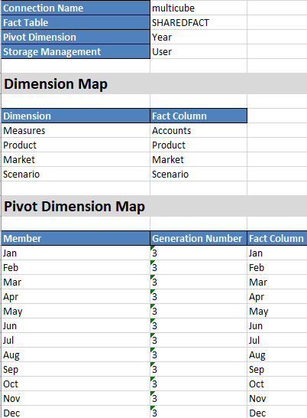307x418 pixels.
Task: Click the SHAREDFACT value cell
Action: (199, 22)
